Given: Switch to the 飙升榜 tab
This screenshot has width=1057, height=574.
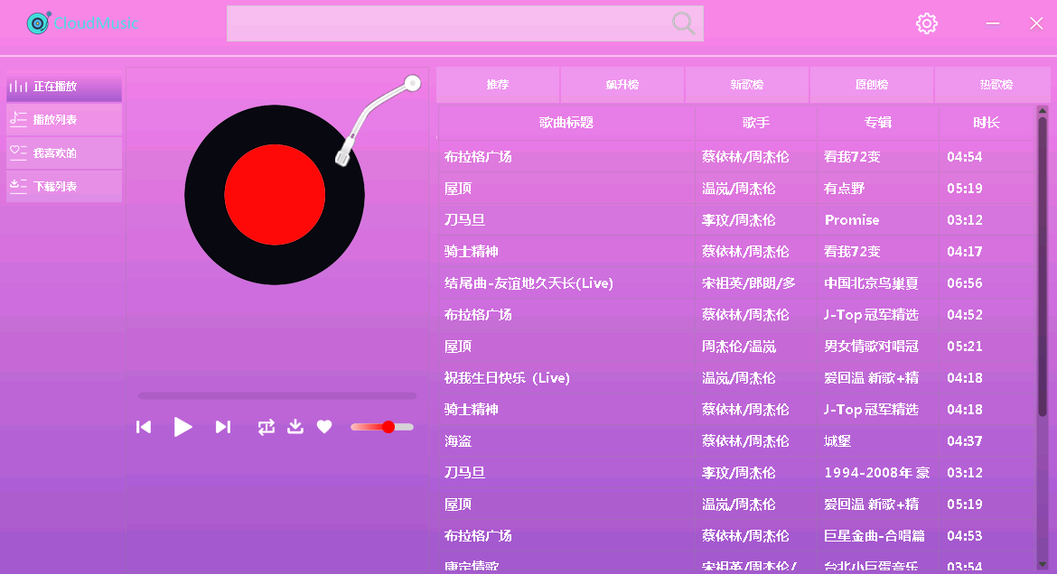Looking at the screenshot, I should tap(622, 85).
